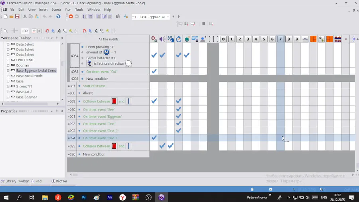Open Adobe Animate from the taskbar

point(110,197)
